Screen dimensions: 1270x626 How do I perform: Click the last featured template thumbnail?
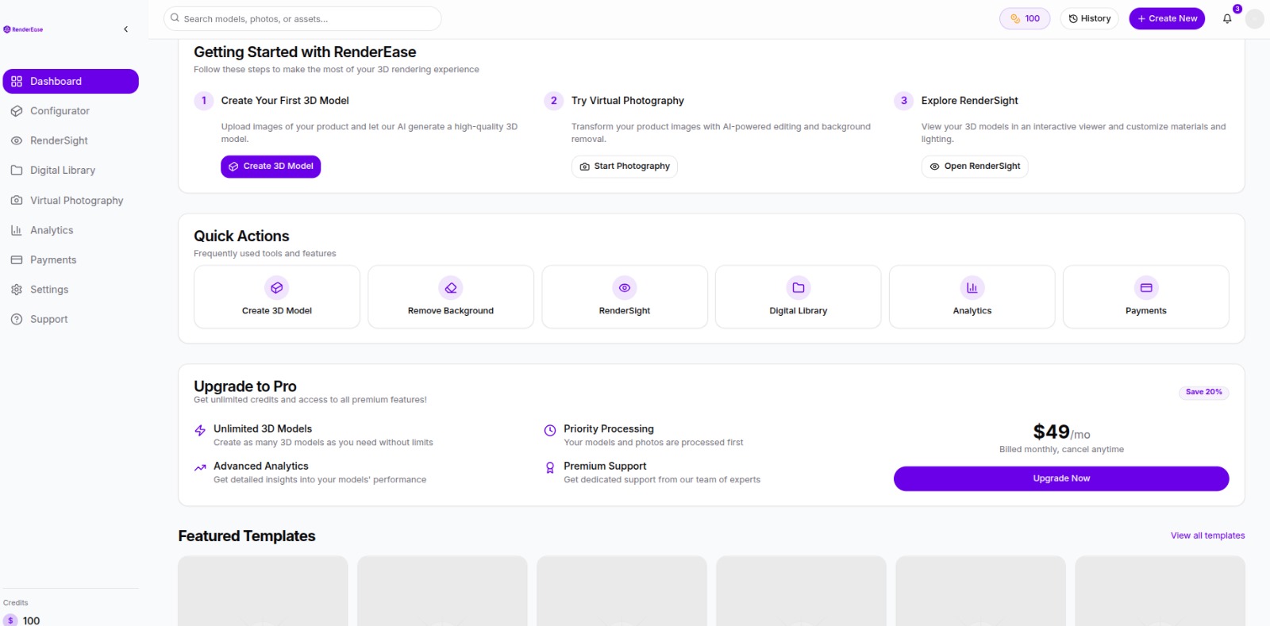1160,591
